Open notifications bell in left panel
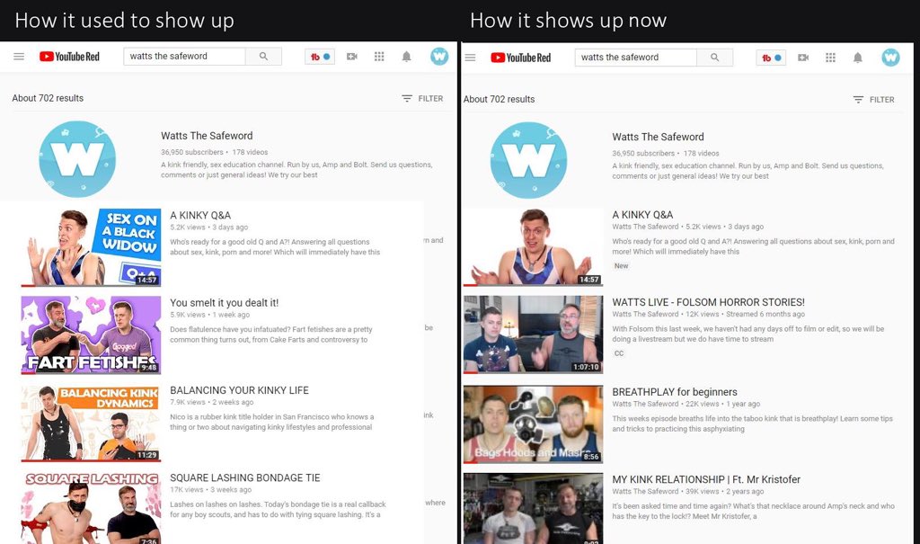920x544 pixels. 406,57
